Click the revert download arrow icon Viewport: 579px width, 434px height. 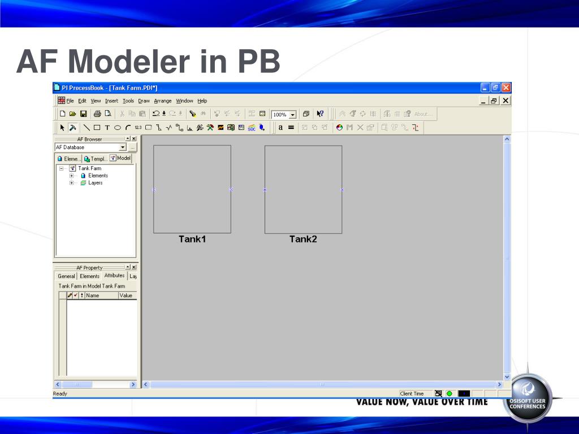(164, 114)
